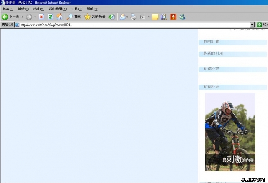This screenshot has height=183, width=268.
Task: Click the second 新資料夾 heading above photo
Action: tap(211, 86)
